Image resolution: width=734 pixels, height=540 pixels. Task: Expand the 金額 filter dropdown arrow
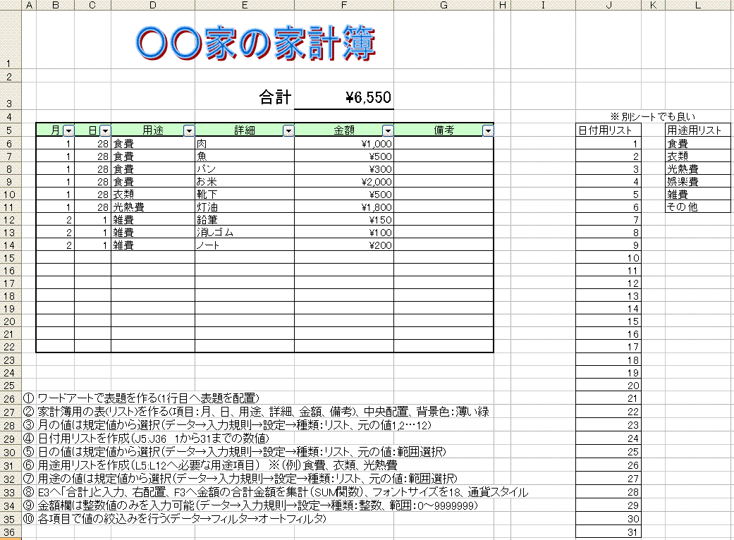(x=388, y=130)
